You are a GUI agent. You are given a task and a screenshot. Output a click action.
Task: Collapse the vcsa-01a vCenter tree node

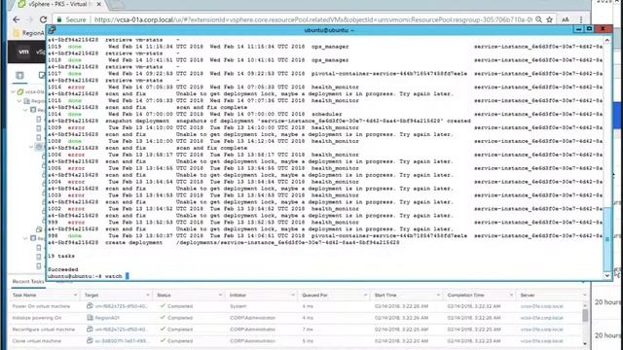click(14, 91)
